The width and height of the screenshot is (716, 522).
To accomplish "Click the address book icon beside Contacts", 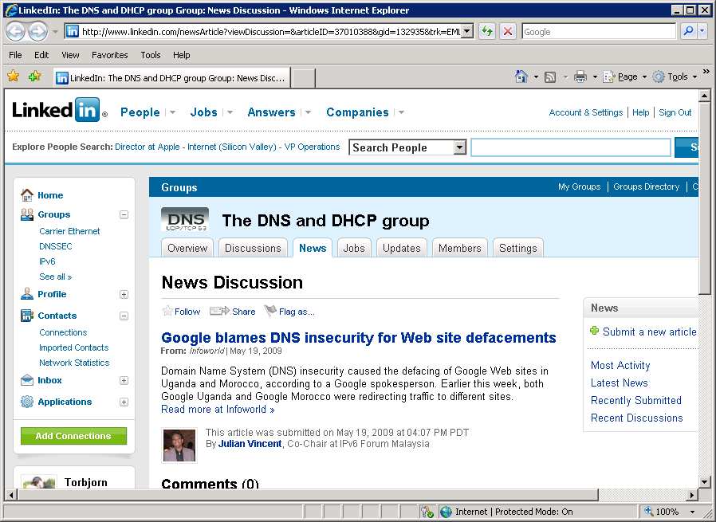I will tap(27, 316).
